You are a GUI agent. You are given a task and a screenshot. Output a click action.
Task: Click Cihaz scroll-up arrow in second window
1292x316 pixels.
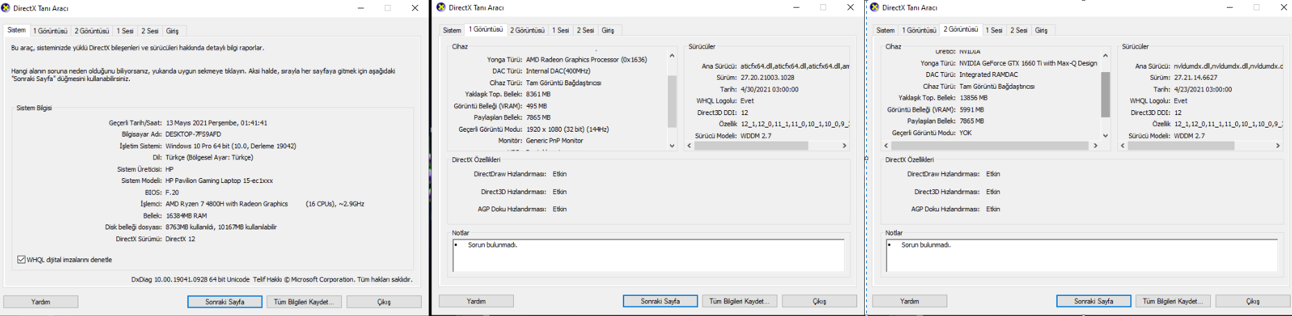point(672,56)
